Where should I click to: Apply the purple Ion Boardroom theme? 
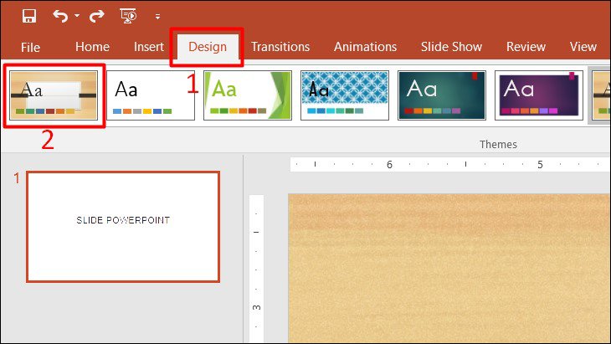(x=538, y=95)
